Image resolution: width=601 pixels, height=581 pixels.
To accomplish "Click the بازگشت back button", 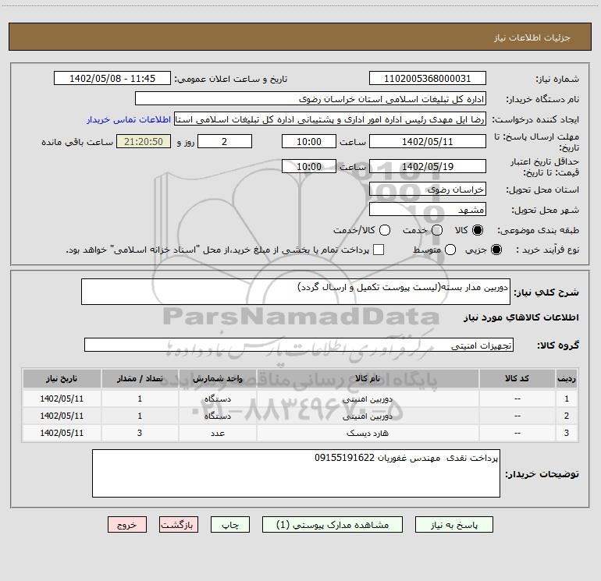I will click(179, 525).
